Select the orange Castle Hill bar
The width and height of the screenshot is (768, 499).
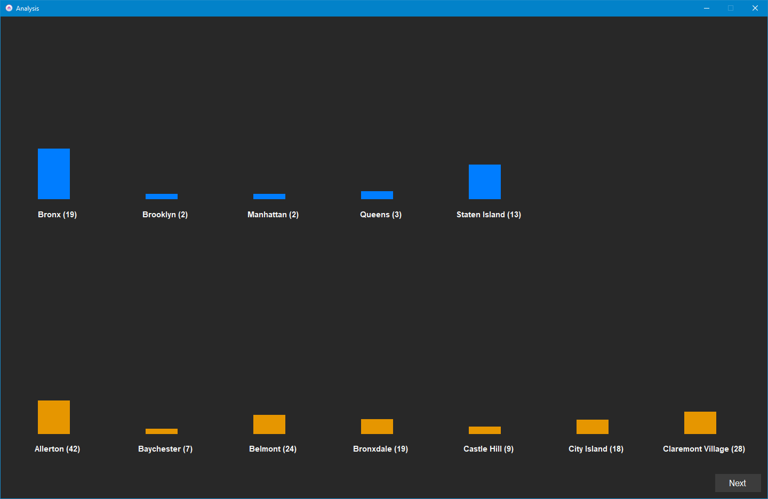click(x=485, y=430)
